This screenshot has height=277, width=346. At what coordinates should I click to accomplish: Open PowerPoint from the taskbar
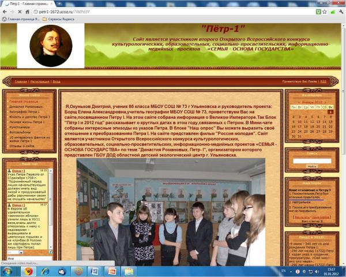coord(112,271)
